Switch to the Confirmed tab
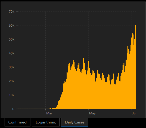This screenshot has height=128, width=146. coord(17,122)
